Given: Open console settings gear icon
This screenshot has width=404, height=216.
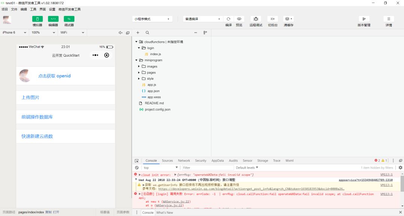Looking at the screenshot, I should pos(400,168).
